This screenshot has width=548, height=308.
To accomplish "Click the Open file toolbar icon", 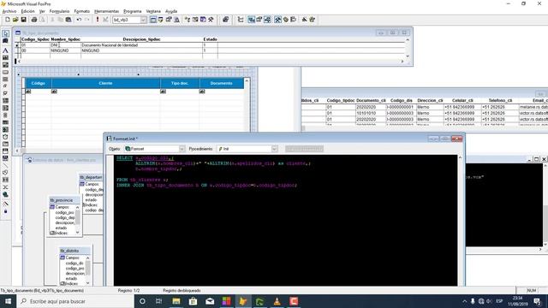I will click(x=15, y=20).
